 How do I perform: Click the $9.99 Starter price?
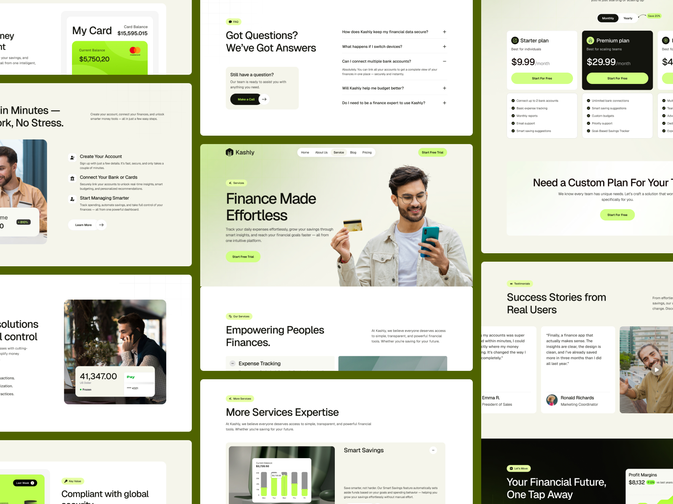(x=523, y=62)
